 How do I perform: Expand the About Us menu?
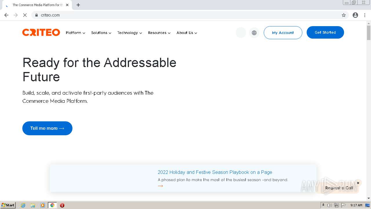point(187,33)
